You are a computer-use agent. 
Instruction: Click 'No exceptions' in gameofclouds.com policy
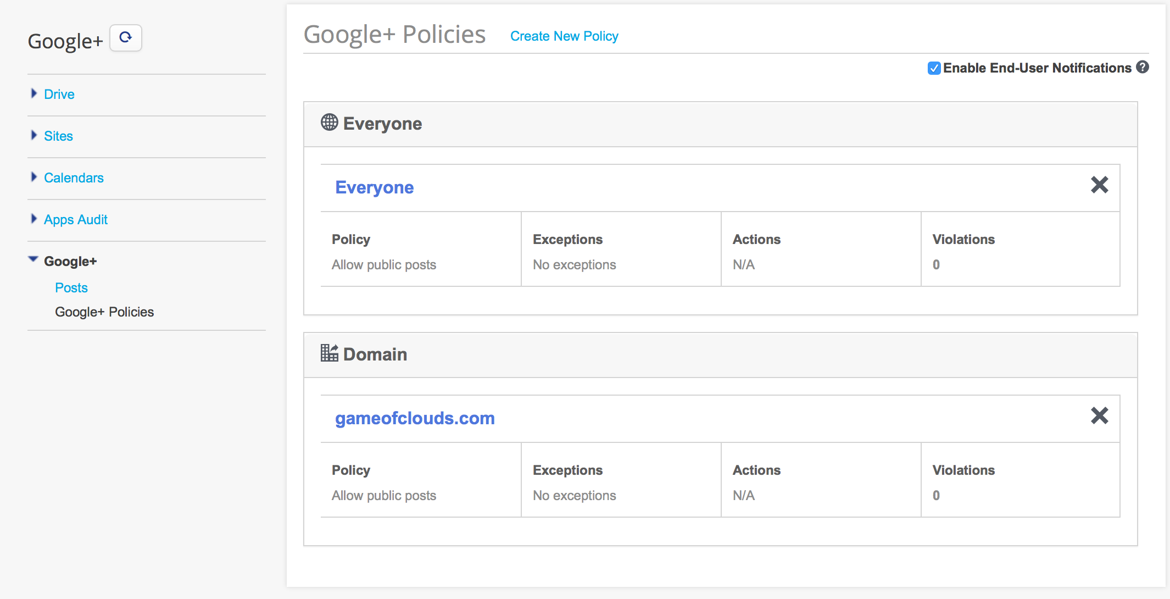[x=575, y=496]
